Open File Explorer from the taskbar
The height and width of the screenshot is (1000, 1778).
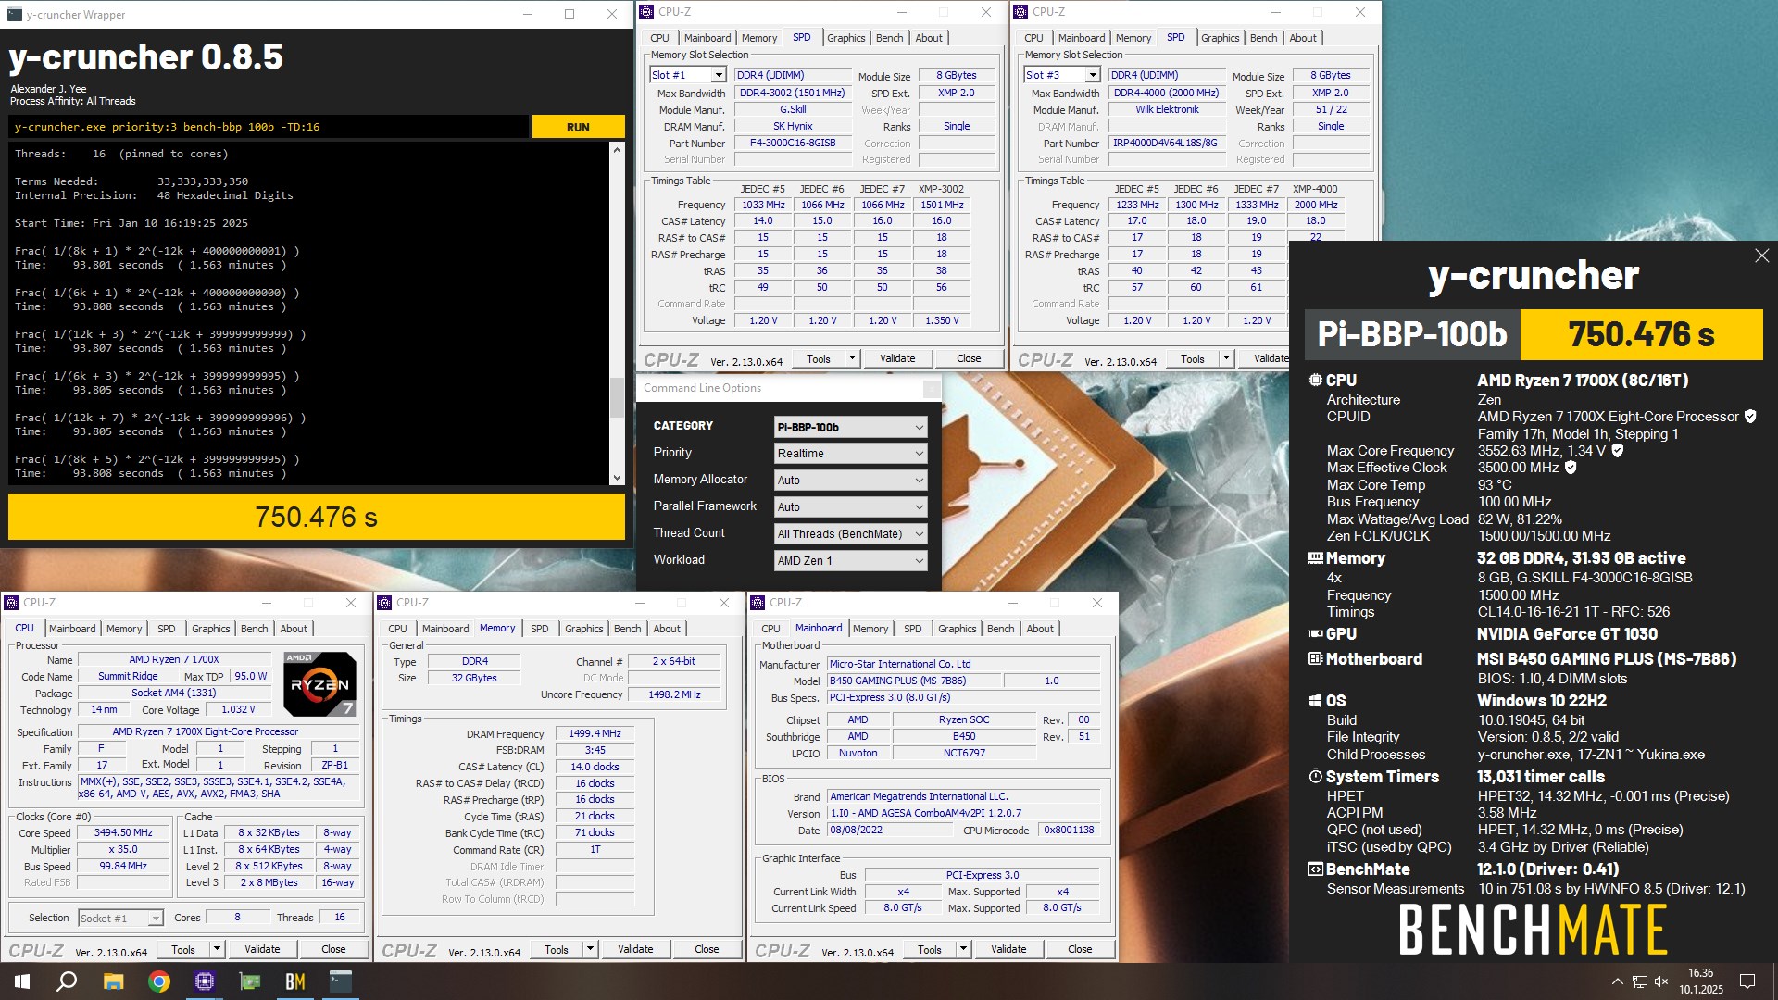[113, 981]
